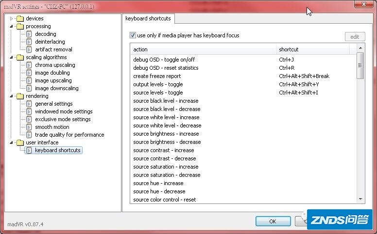Click the general settings page icon
This screenshot has width=377, height=234.
29,104
